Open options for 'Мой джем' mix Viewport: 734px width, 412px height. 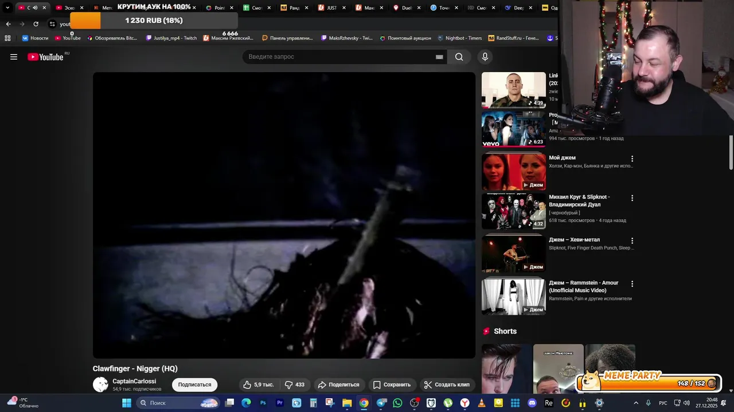pyautogui.click(x=632, y=159)
